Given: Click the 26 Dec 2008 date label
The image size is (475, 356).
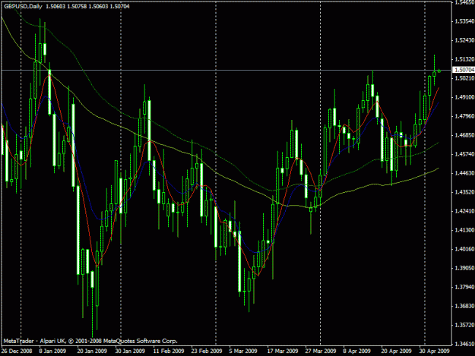Looking at the screenshot, I should [x=17, y=351].
